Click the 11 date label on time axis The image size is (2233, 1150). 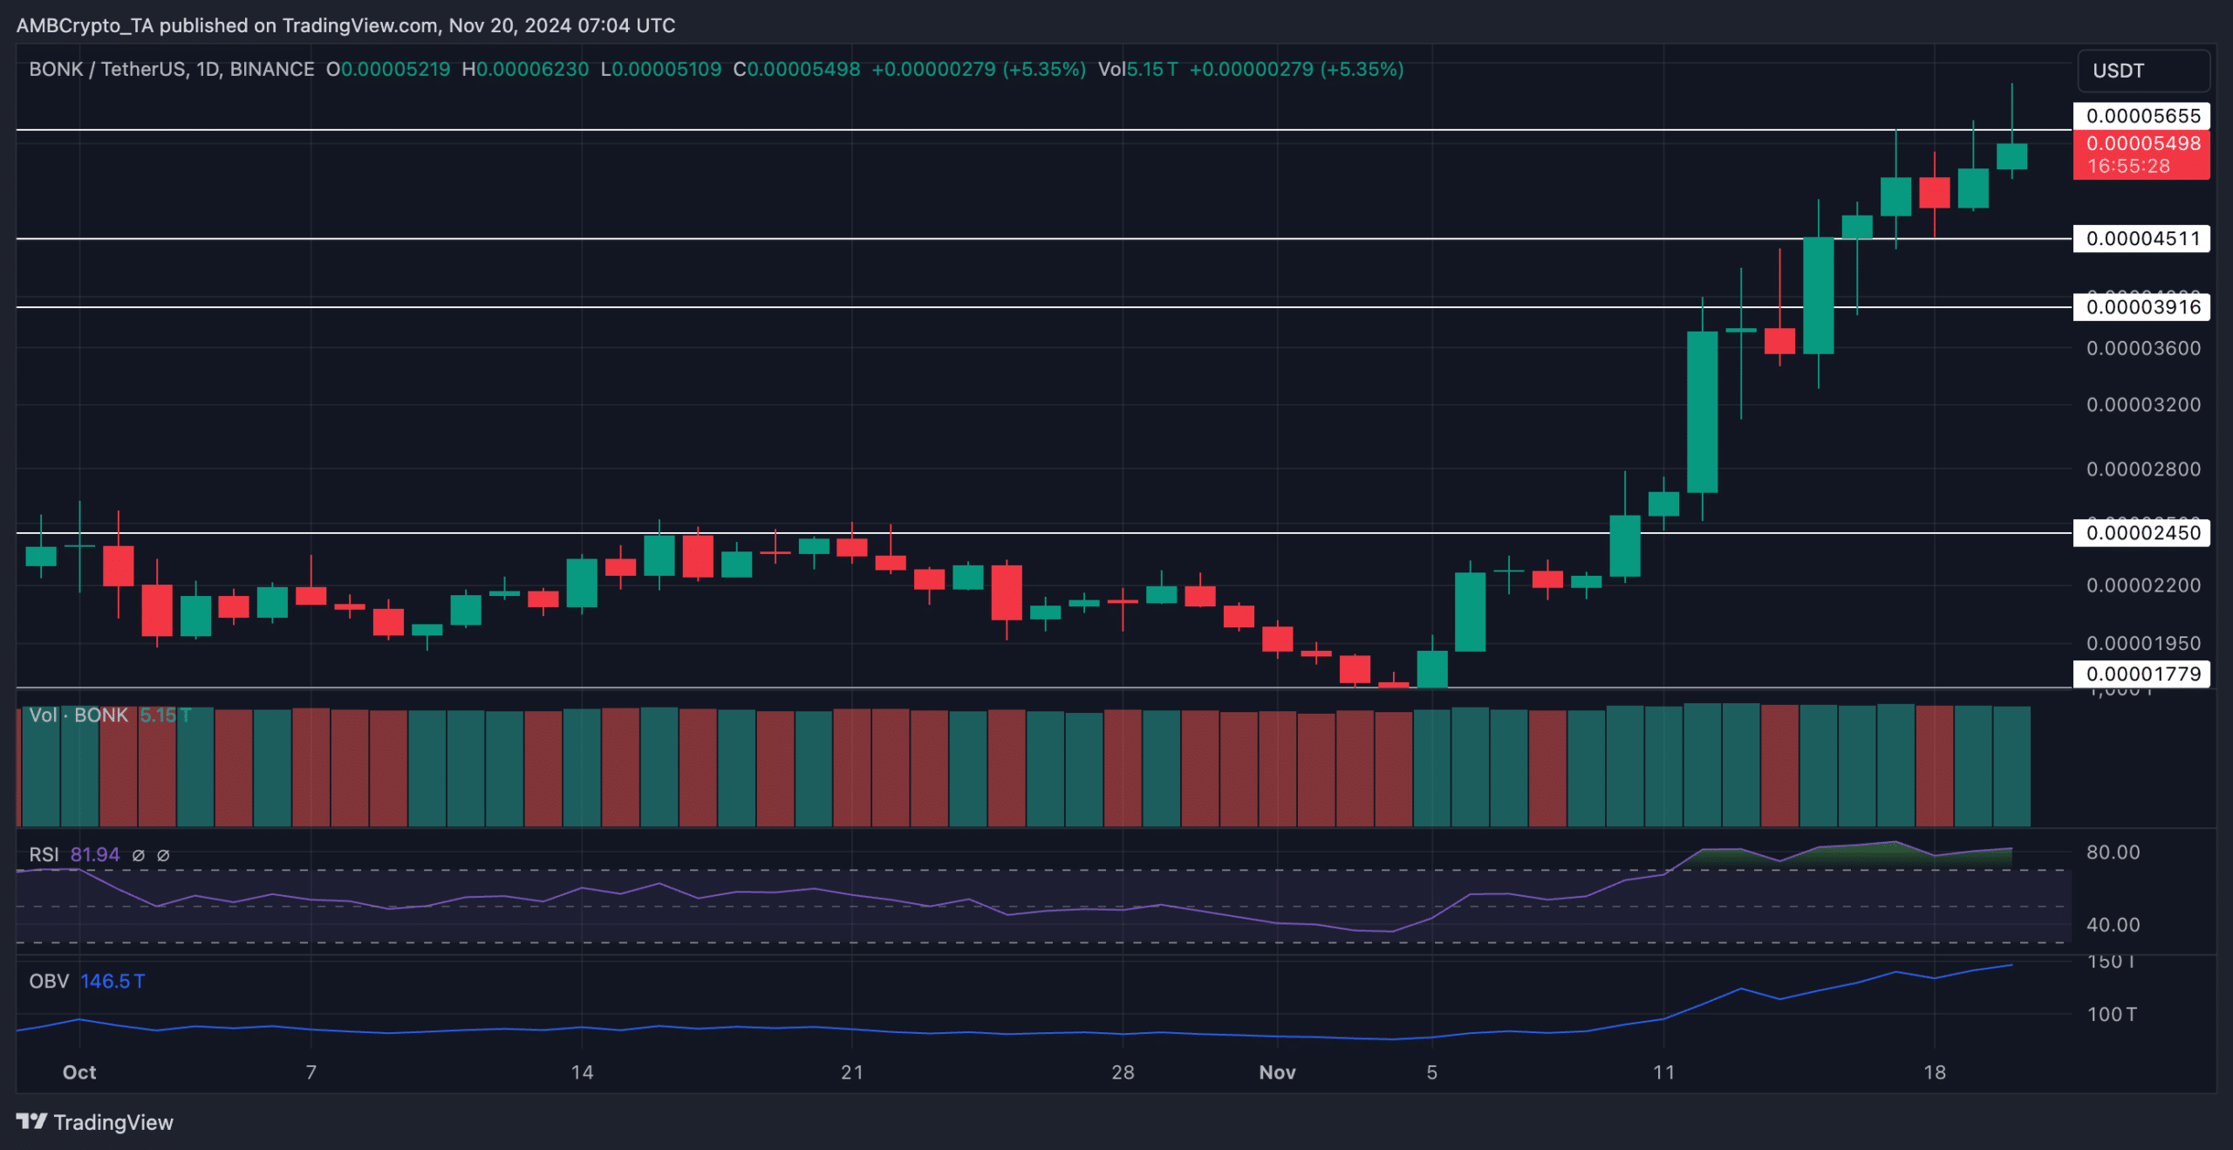click(1663, 1072)
